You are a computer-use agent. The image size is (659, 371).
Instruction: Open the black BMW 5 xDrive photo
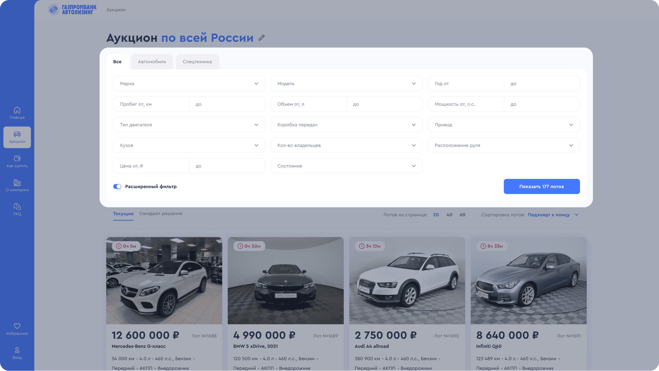click(286, 280)
